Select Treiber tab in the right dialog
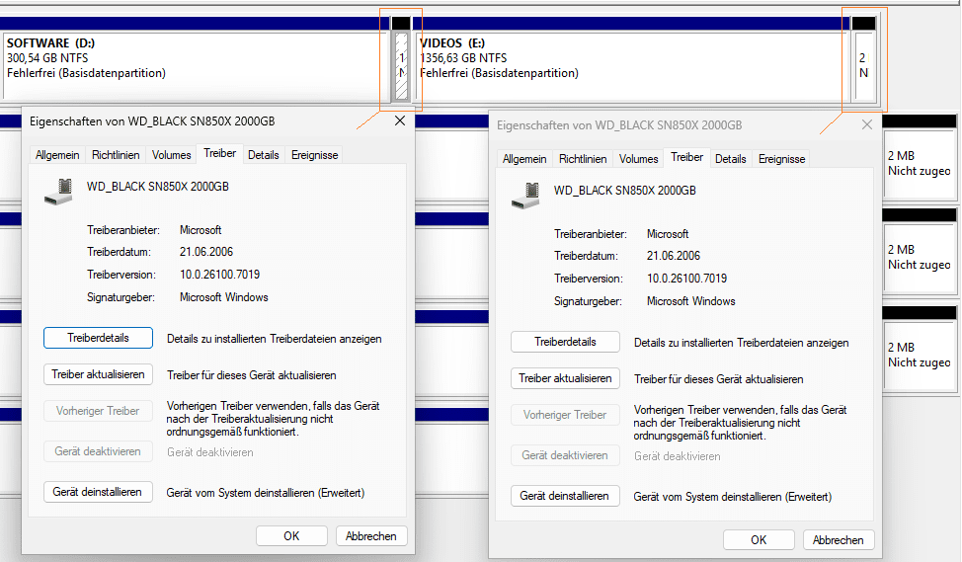 click(x=687, y=157)
